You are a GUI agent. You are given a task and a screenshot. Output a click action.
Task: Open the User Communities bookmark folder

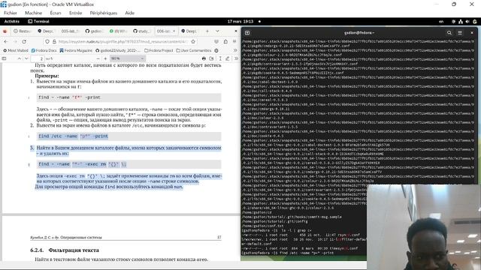coord(194,50)
